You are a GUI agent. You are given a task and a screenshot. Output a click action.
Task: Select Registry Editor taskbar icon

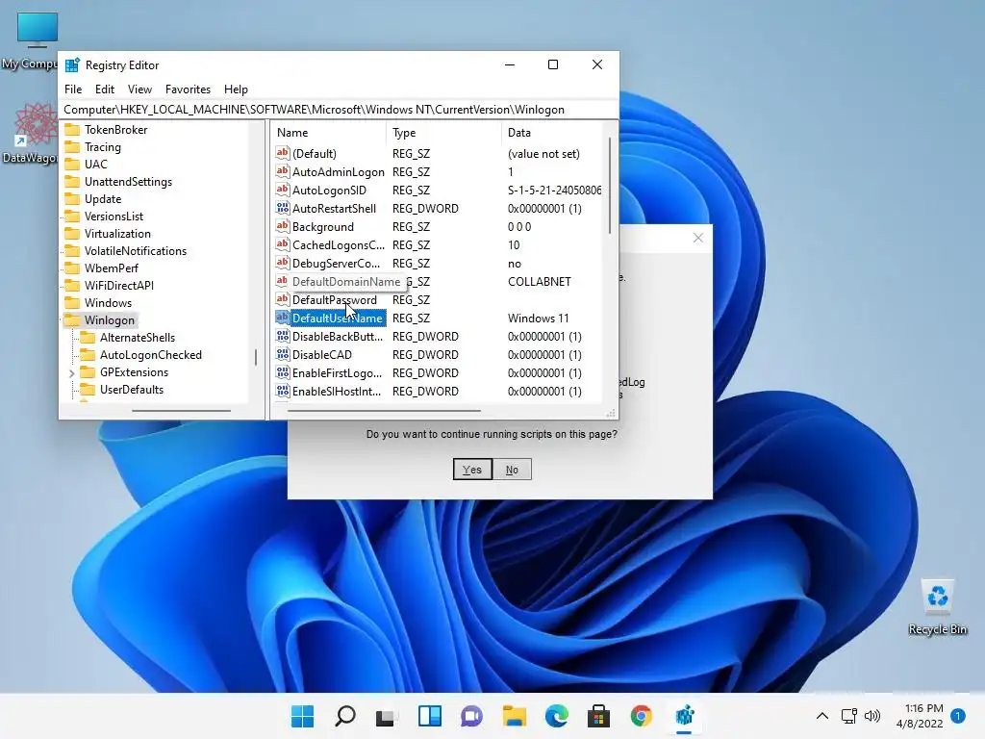684,716
